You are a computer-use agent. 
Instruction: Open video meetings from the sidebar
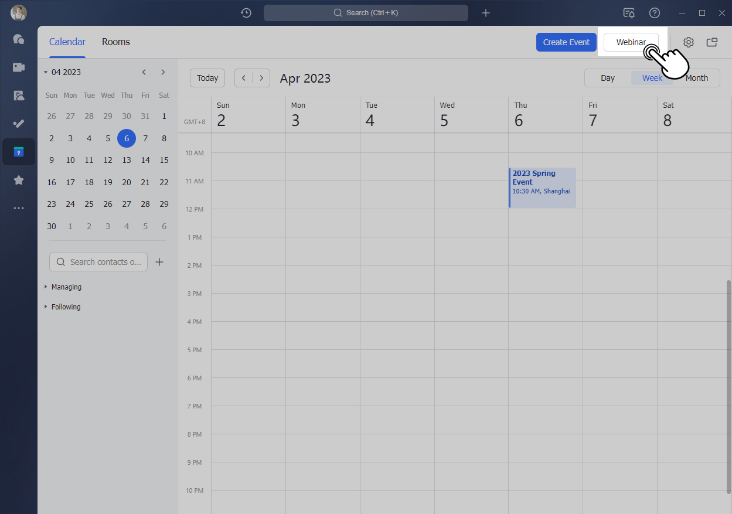coord(19,67)
